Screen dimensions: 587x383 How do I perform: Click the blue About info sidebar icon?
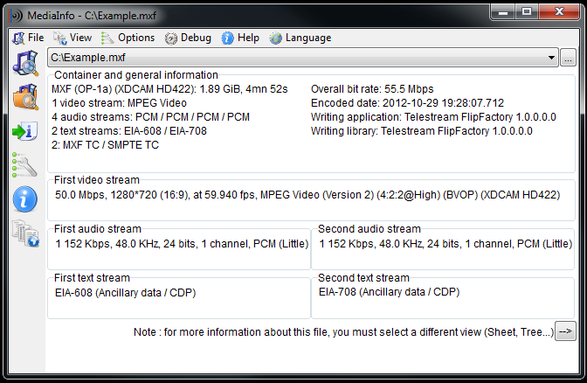pyautogui.click(x=24, y=198)
